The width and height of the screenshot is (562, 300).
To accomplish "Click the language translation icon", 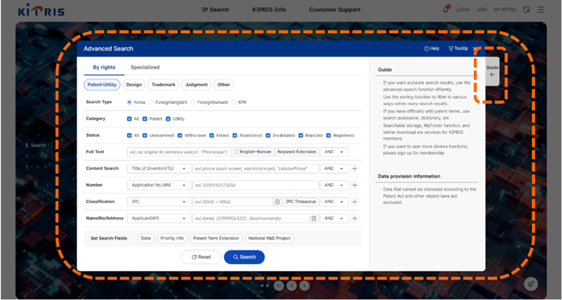I will point(527,10).
